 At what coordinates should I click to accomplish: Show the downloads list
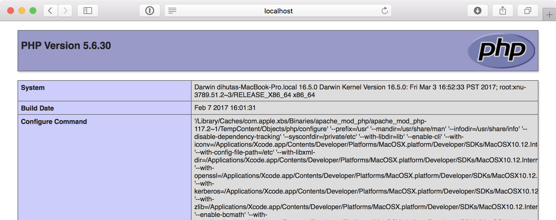pos(478,11)
